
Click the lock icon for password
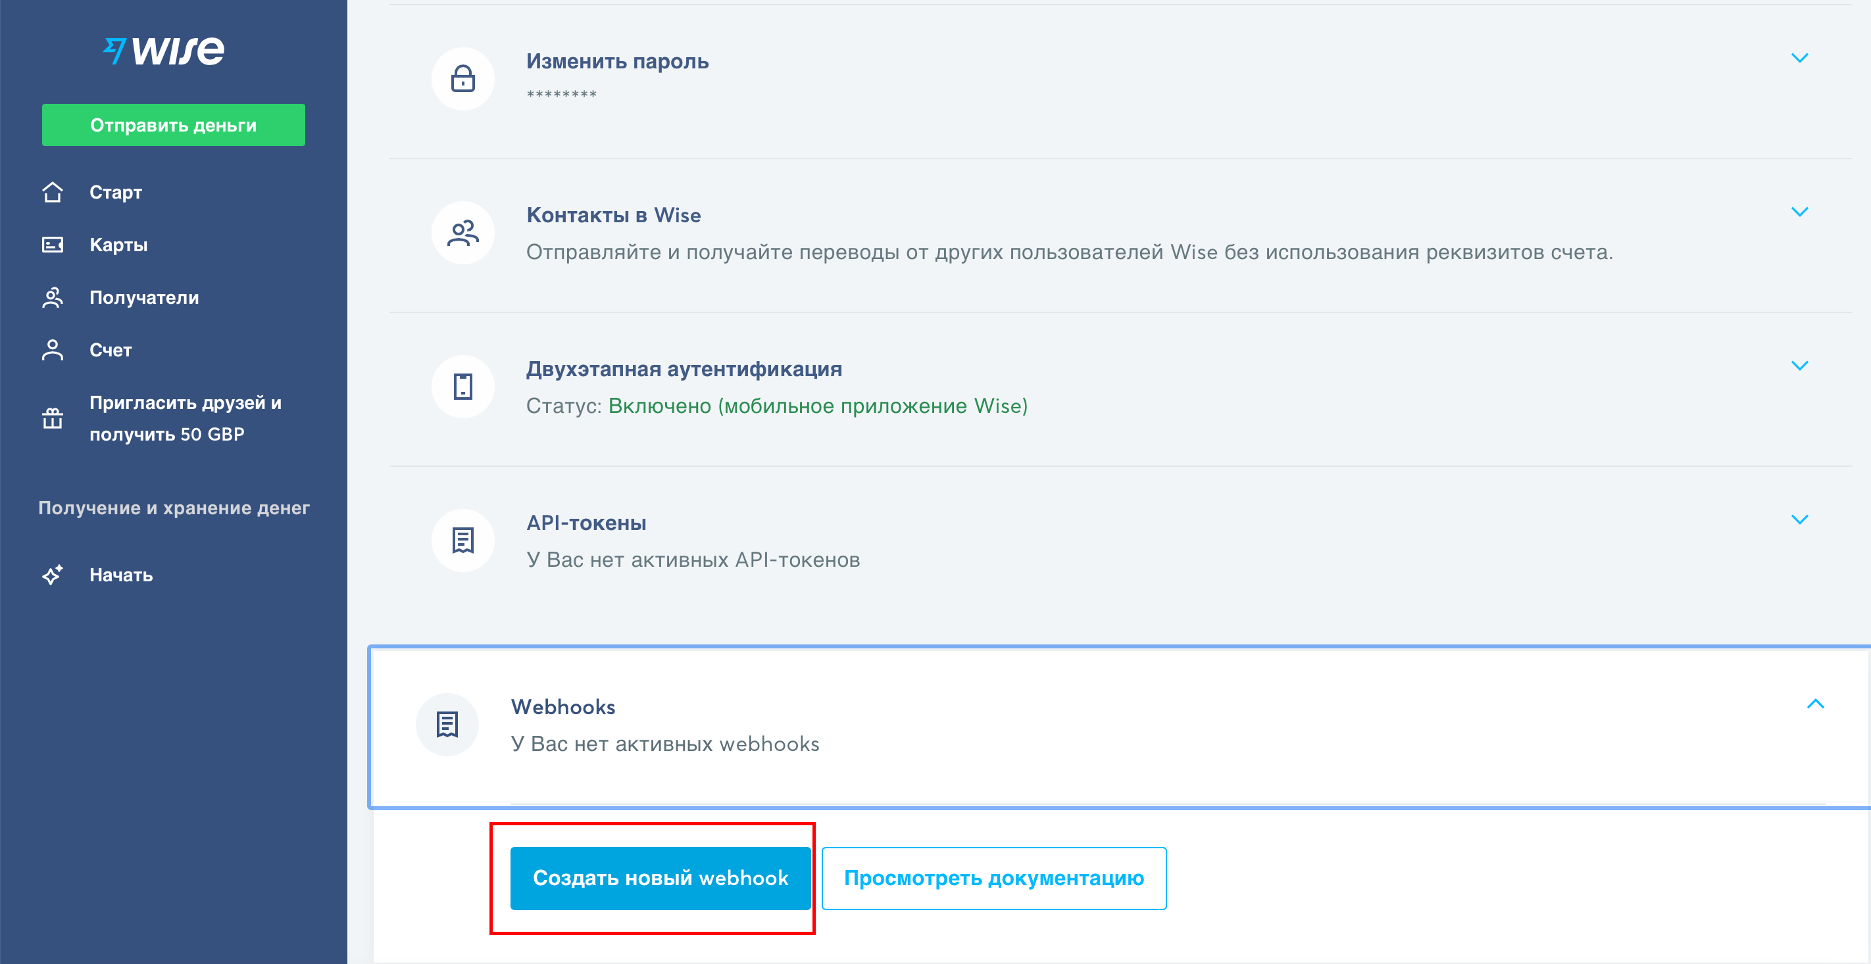point(462,78)
